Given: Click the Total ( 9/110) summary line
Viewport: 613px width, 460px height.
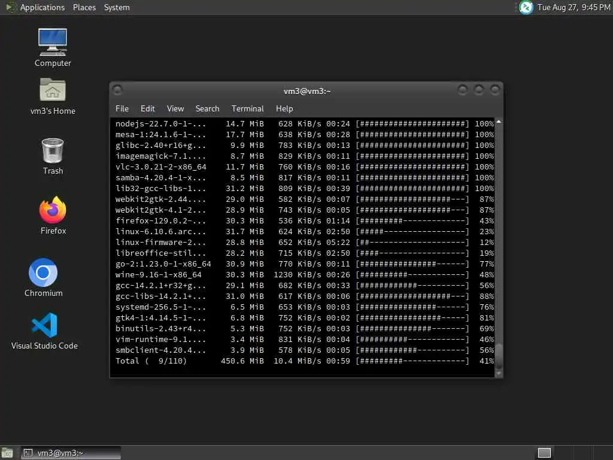Looking at the screenshot, I should pos(305,361).
